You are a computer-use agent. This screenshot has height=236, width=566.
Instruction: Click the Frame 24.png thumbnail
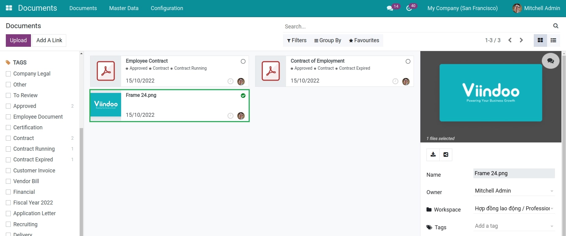(x=106, y=105)
